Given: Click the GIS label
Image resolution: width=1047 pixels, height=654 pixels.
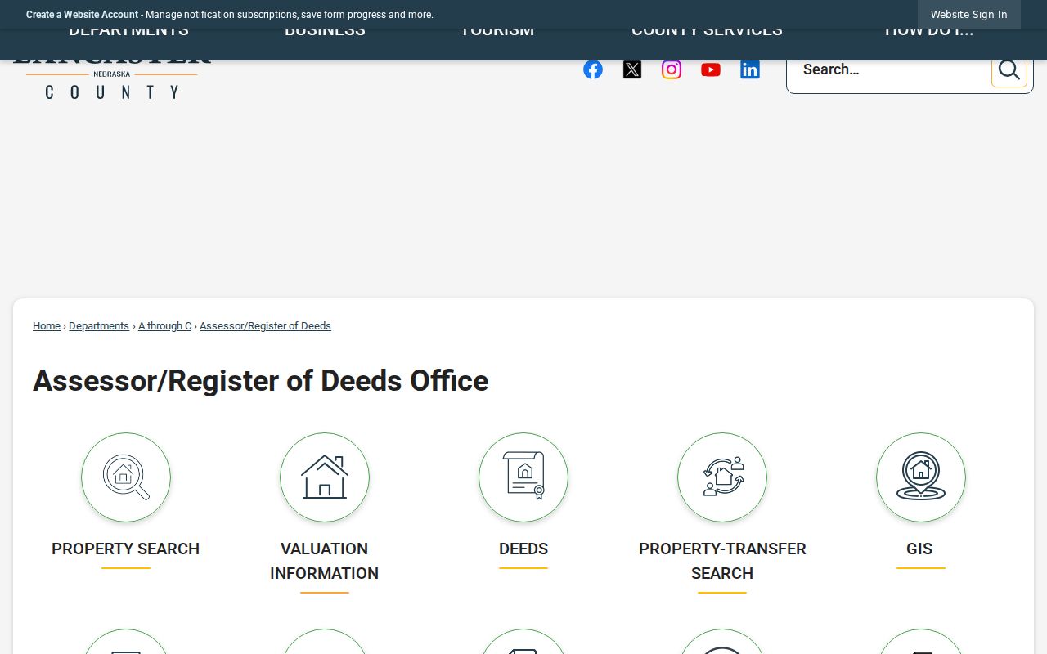Looking at the screenshot, I should click(919, 549).
